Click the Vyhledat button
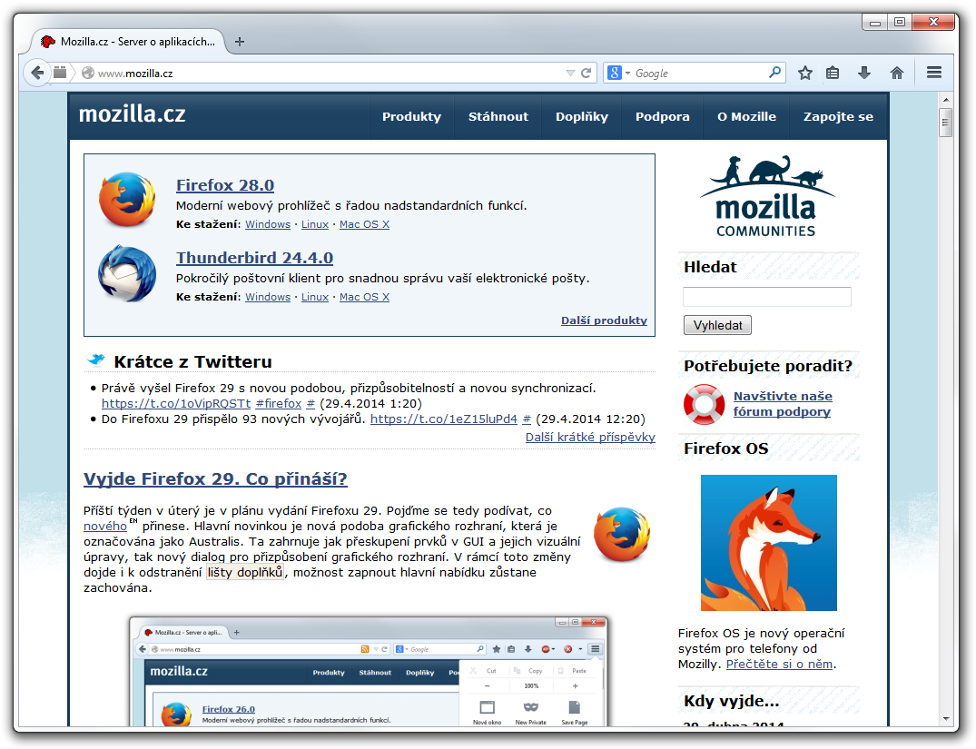This screenshot has width=976, height=749. [717, 325]
